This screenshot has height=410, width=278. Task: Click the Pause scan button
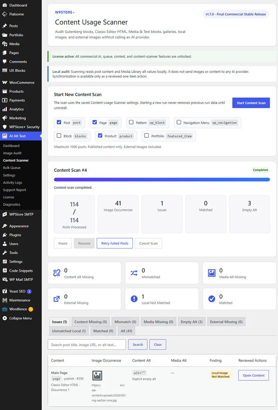[x=63, y=243]
